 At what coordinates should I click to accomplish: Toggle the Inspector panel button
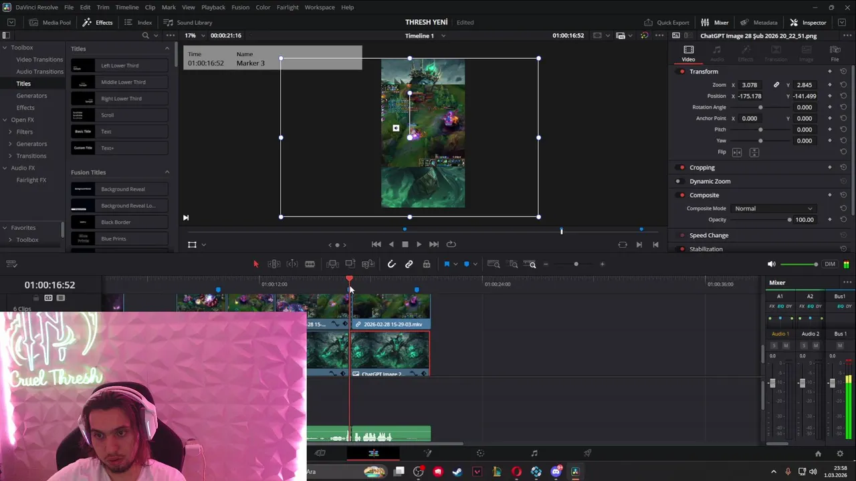coord(809,23)
